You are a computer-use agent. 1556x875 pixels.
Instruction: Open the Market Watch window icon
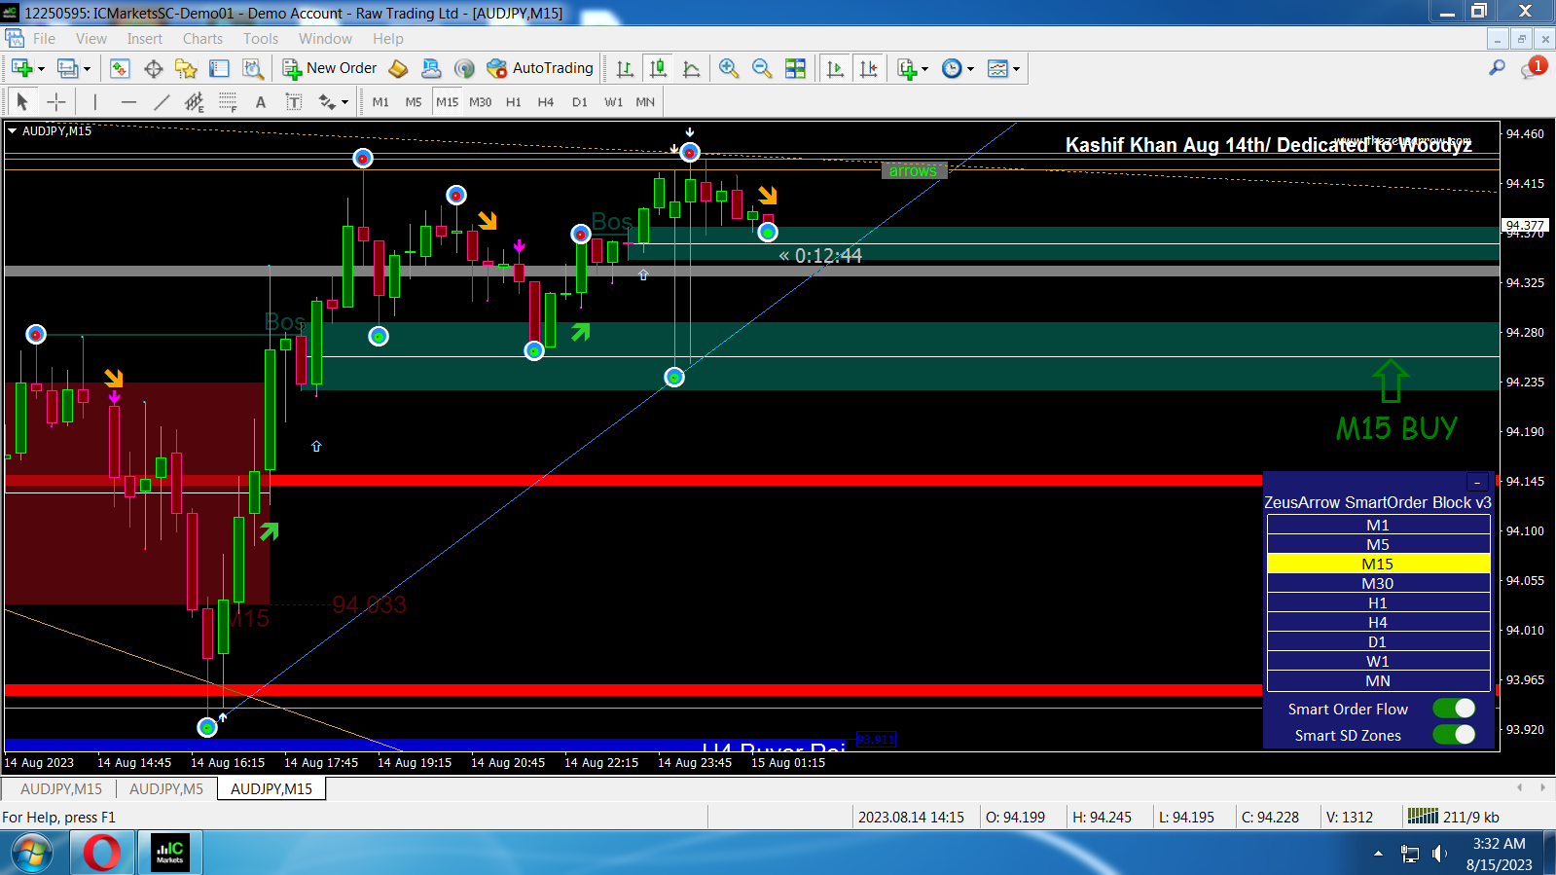coord(120,68)
